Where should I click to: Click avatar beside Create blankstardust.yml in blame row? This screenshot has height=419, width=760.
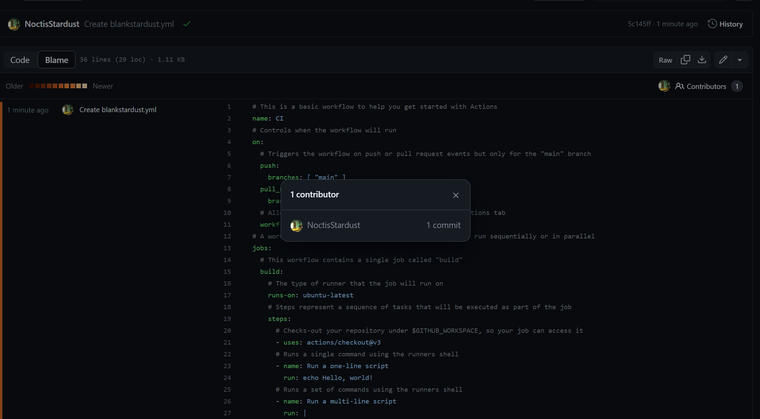point(67,110)
